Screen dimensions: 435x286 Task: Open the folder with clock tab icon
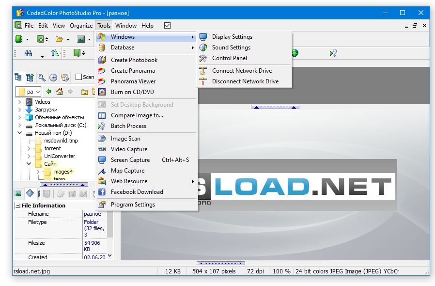coord(65,77)
